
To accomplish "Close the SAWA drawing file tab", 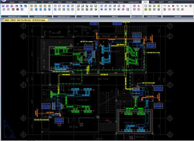I will 48,20.
